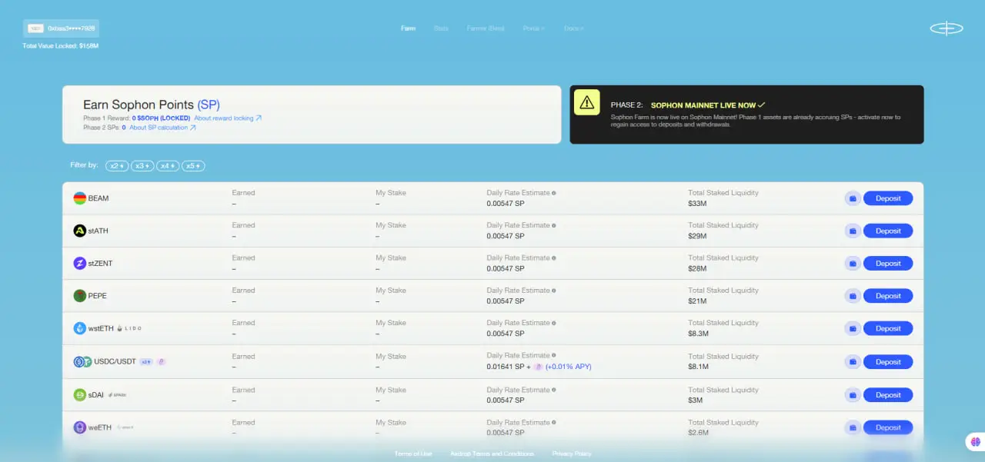Screen dimensions: 985x462
Task: Switch to the Stats tab
Action: 441,28
